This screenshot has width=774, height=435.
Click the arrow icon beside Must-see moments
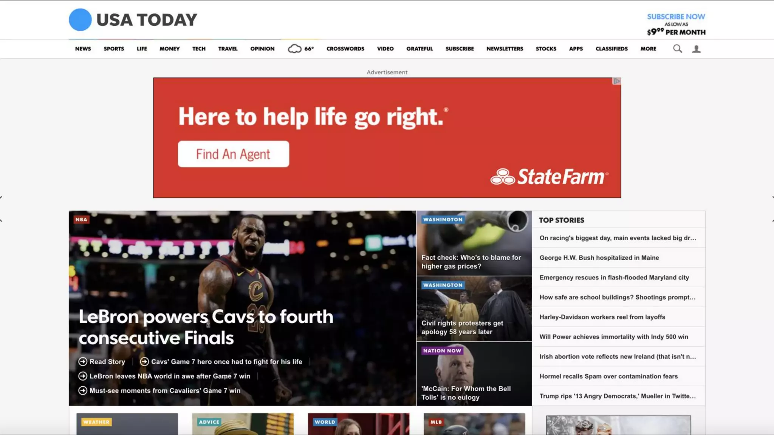point(83,390)
